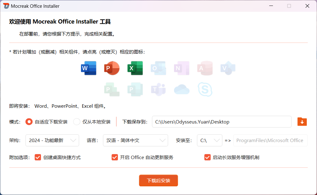Disable the PowerPoint component icon

click(x=112, y=68)
